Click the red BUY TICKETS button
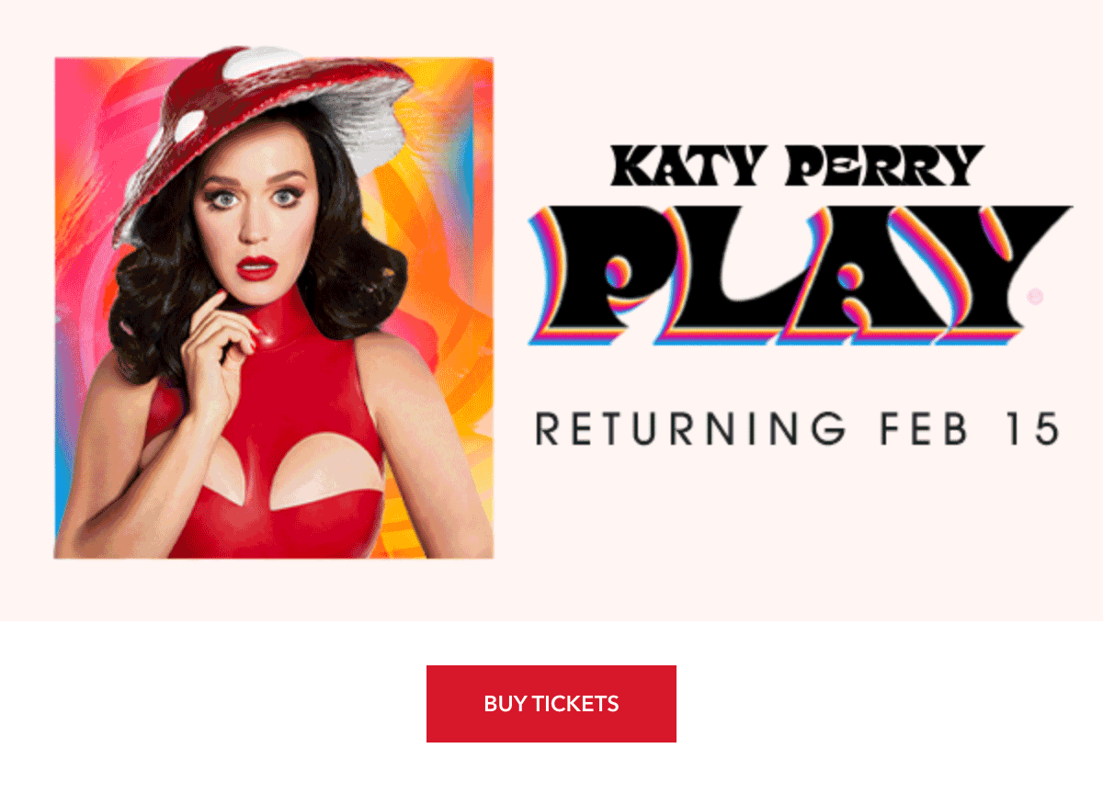Viewport: 1103px width, 805px height. (x=551, y=704)
